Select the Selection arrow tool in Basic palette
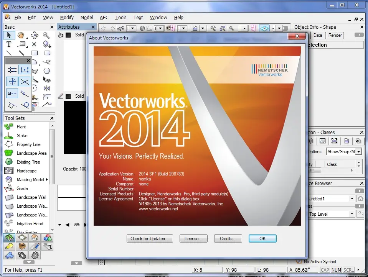This screenshot has height=277, width=368. click(x=9, y=35)
